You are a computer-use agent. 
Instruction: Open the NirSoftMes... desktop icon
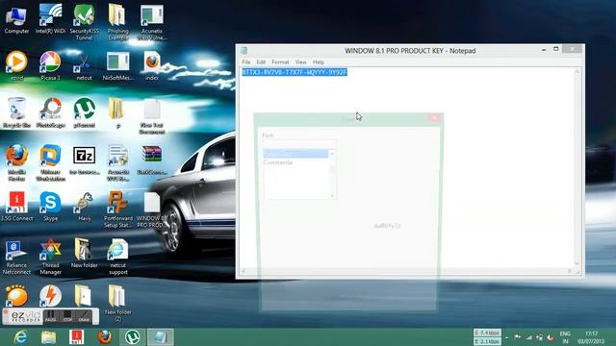[117, 66]
